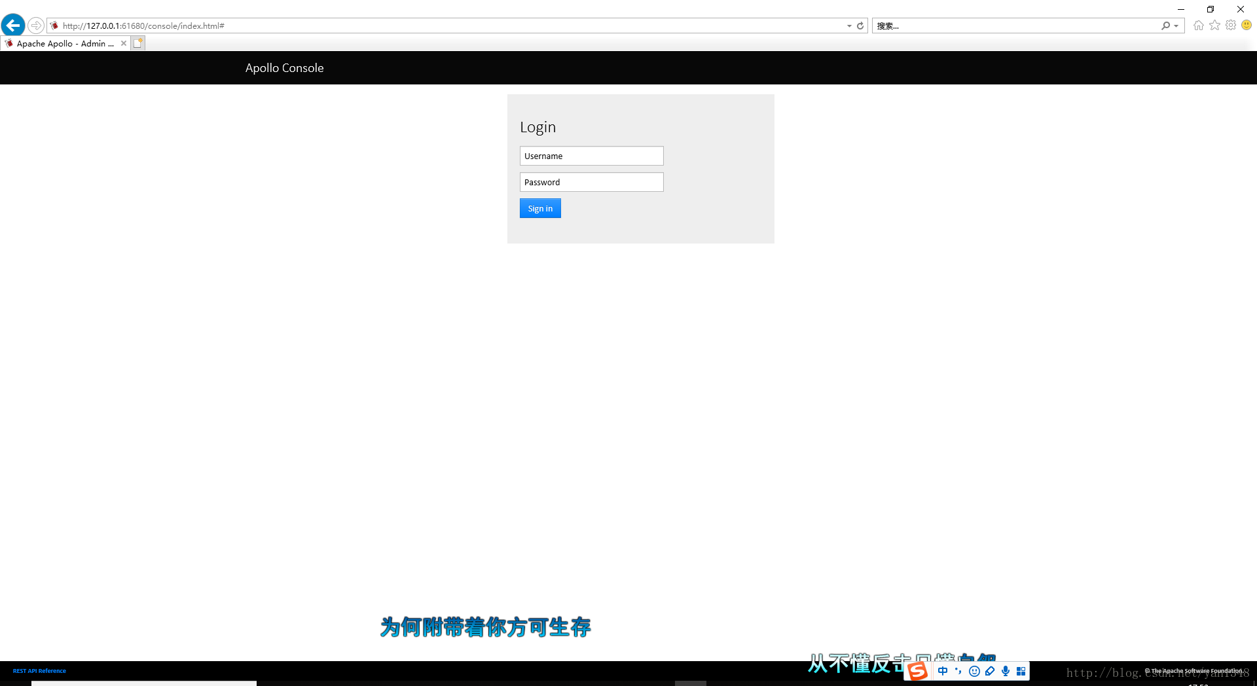Open the browser Home icon

click(x=1199, y=26)
